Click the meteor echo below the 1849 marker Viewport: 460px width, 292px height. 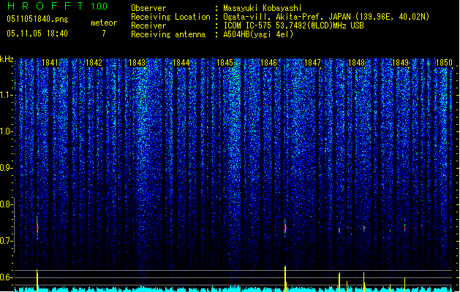[x=404, y=228]
